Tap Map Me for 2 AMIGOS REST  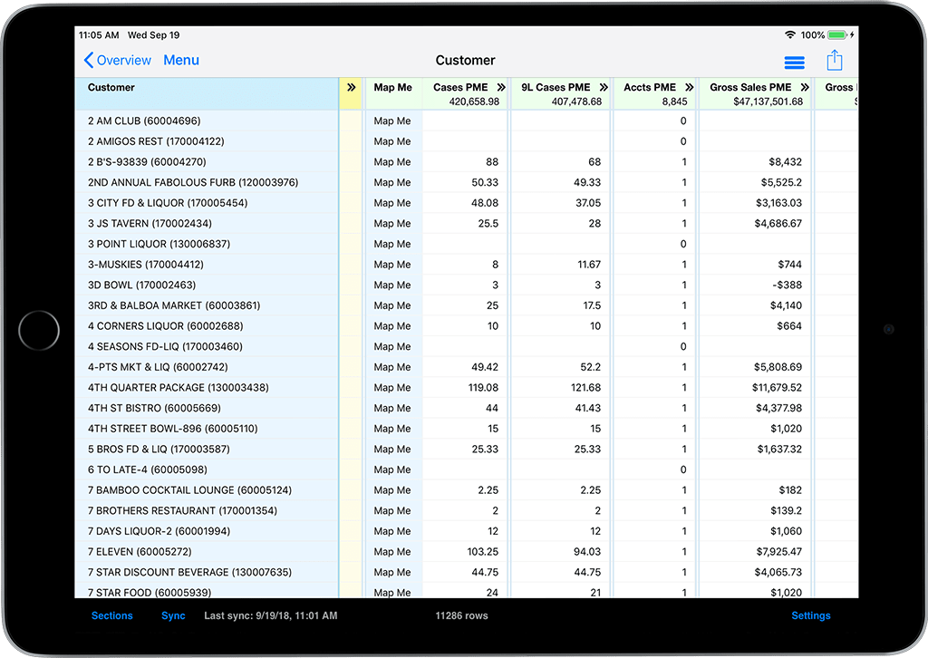[392, 141]
